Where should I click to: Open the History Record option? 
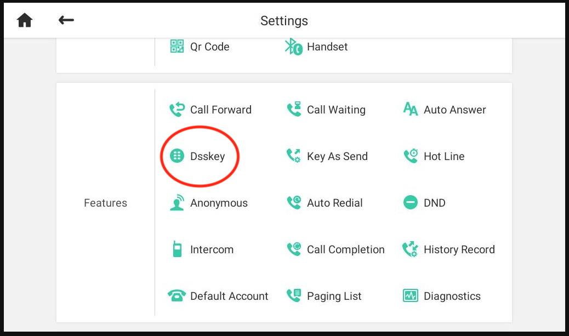point(448,249)
